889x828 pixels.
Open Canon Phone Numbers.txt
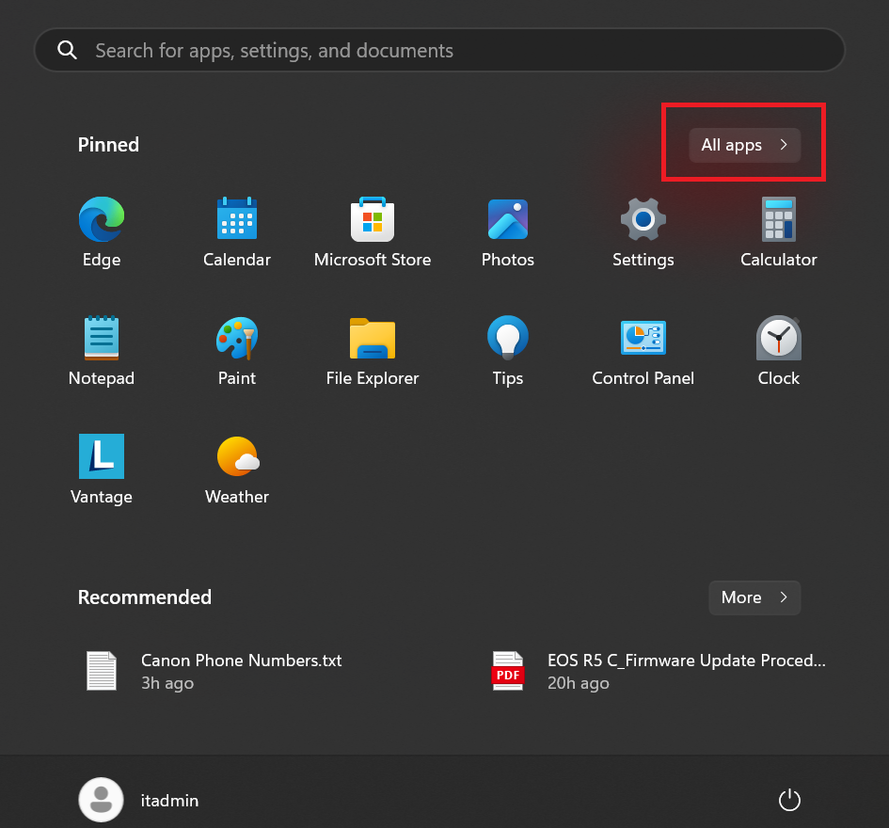tap(241, 670)
